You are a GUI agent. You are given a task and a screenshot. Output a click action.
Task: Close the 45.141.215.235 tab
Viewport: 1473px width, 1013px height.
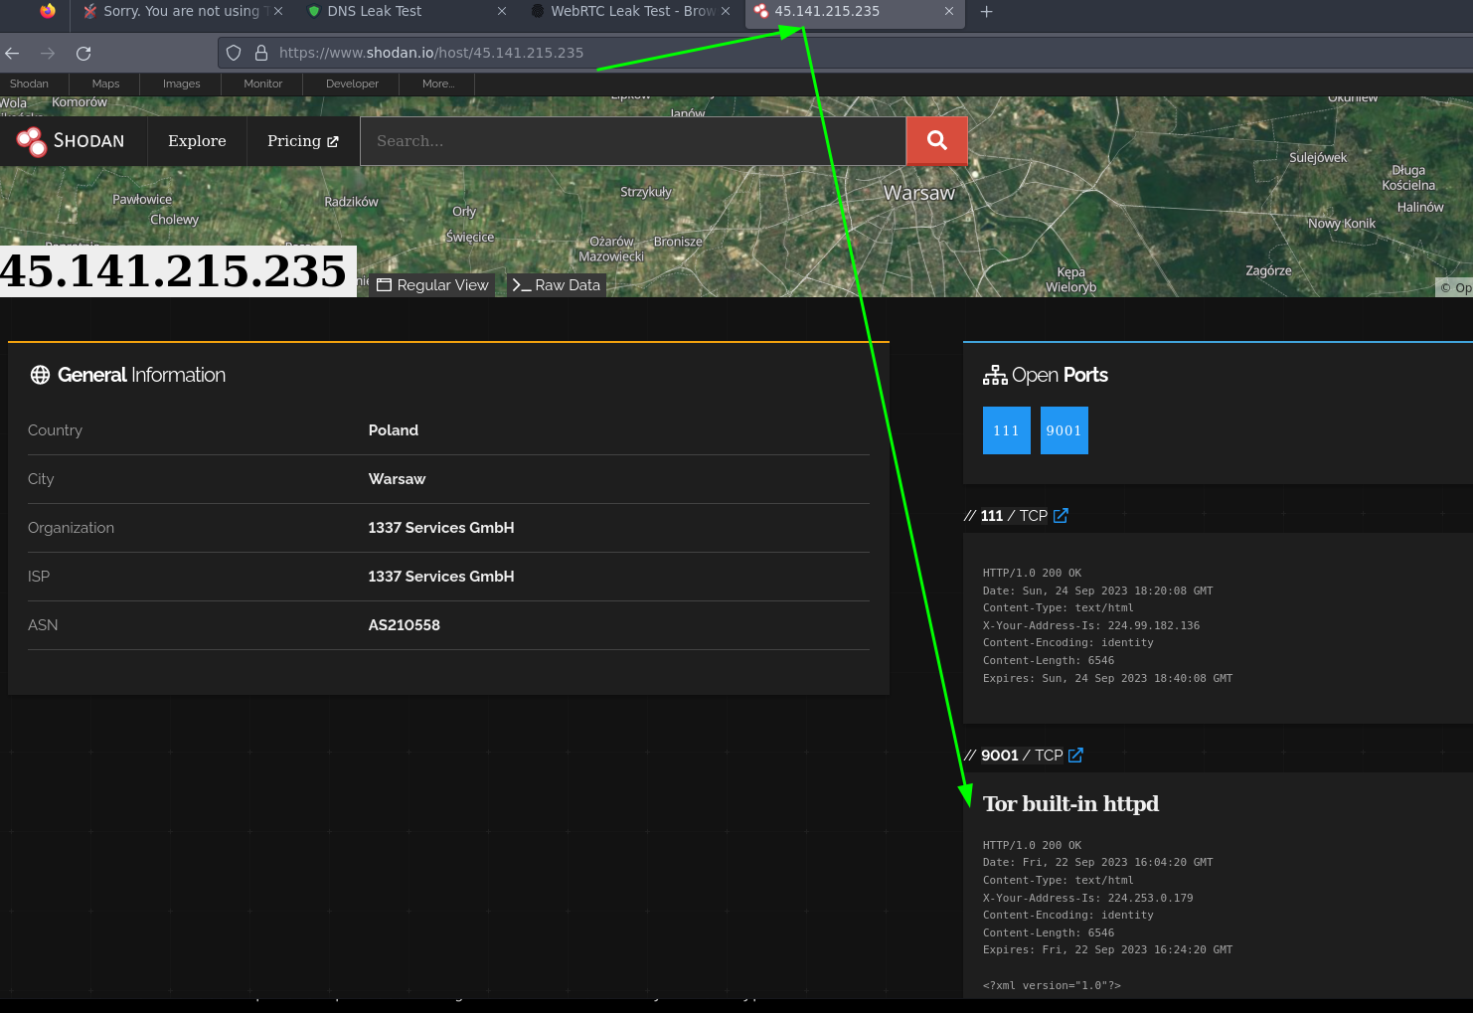point(949,11)
